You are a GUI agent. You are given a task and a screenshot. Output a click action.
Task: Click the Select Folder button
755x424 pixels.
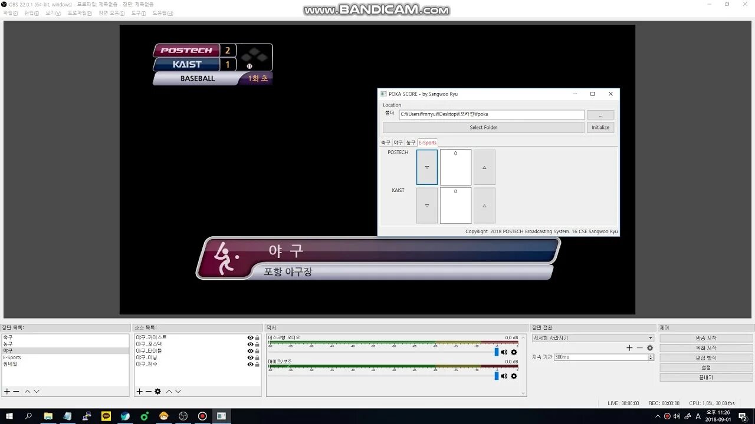pyautogui.click(x=484, y=127)
